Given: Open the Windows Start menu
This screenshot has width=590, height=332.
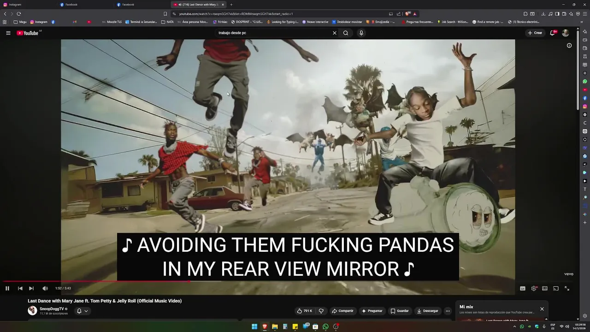Looking at the screenshot, I should (x=254, y=326).
